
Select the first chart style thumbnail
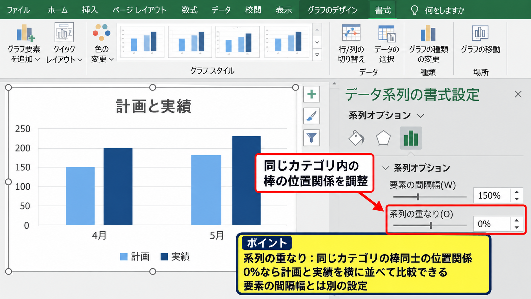(x=143, y=42)
